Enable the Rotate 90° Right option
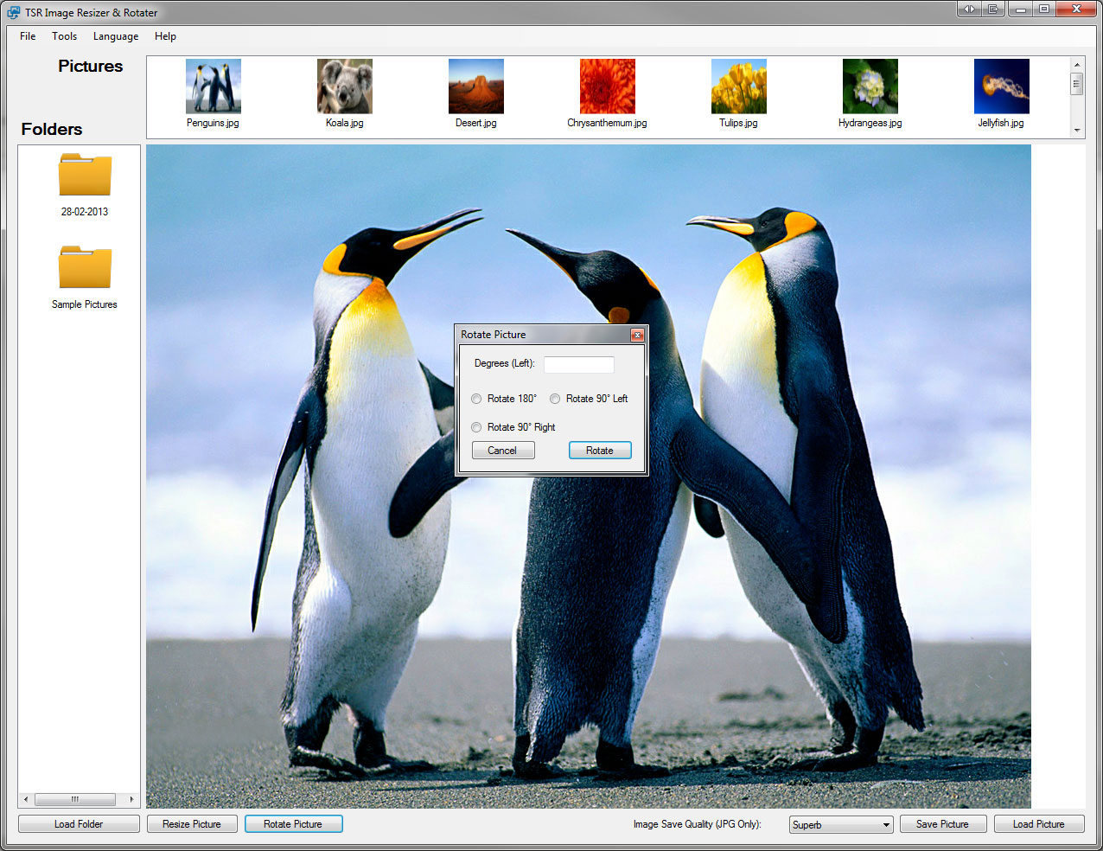The height and width of the screenshot is (851, 1103). (x=476, y=427)
